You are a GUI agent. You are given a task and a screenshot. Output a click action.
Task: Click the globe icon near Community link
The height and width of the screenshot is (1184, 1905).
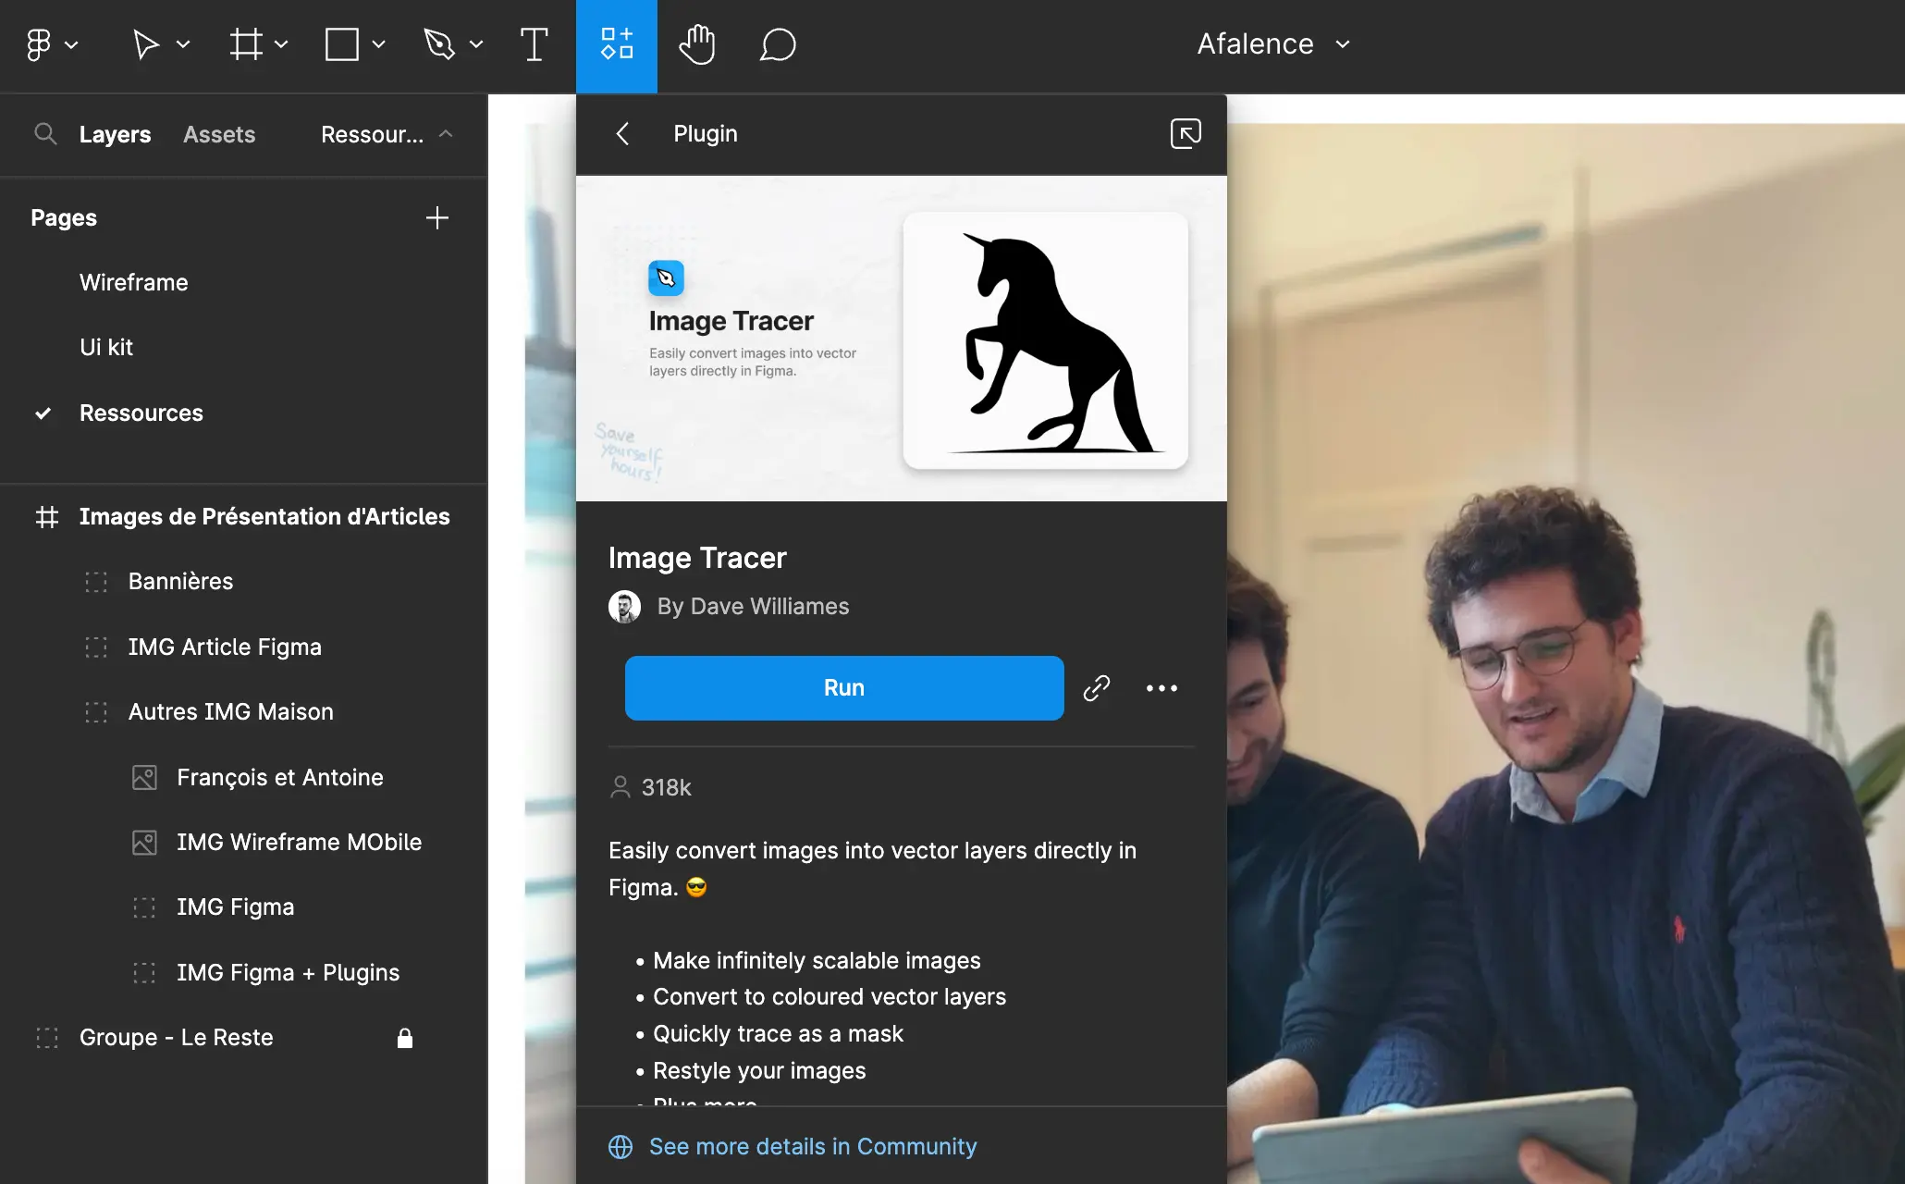pyautogui.click(x=621, y=1147)
